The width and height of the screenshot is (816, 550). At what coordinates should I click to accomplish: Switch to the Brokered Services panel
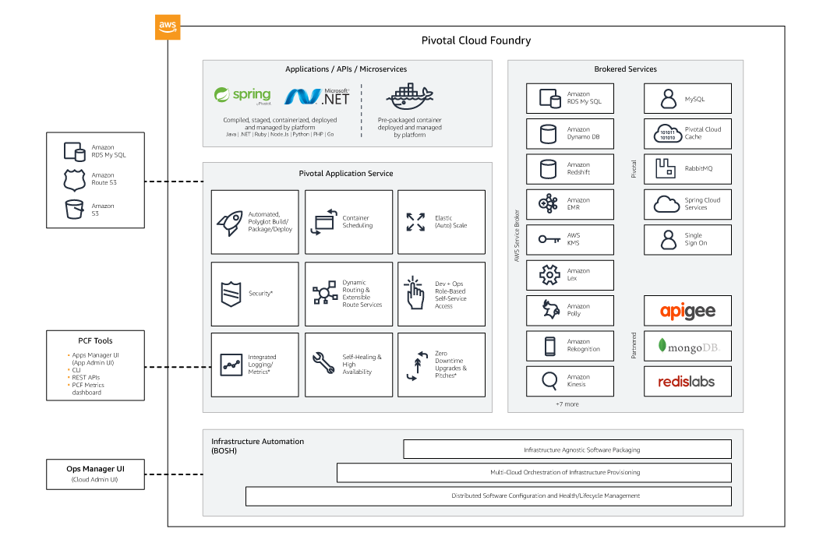click(626, 69)
